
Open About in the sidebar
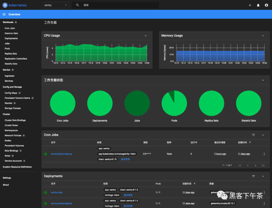coord(6,185)
